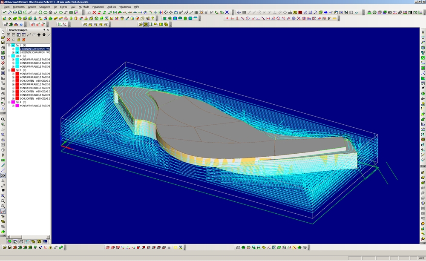Pin the Bearbeitungen panel

tap(44, 30)
